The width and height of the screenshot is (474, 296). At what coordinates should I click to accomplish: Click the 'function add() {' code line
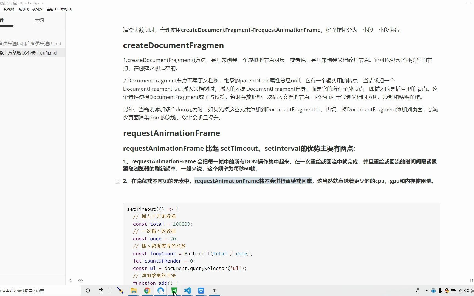pos(156,283)
